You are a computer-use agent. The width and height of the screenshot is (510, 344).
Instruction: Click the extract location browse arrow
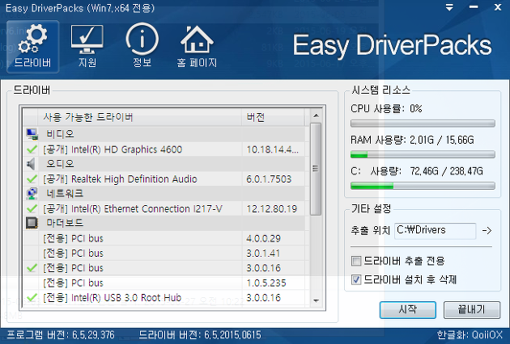coord(487,231)
